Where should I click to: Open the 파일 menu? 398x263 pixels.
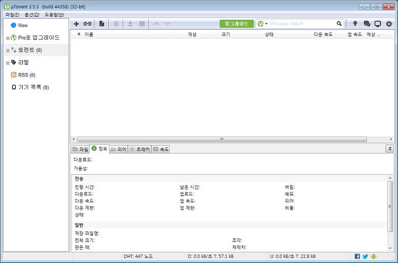(x=12, y=15)
